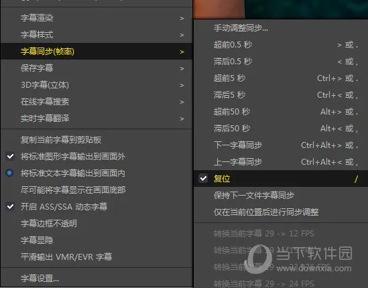Click 复制当前字幕到剪贴板

coord(97,140)
